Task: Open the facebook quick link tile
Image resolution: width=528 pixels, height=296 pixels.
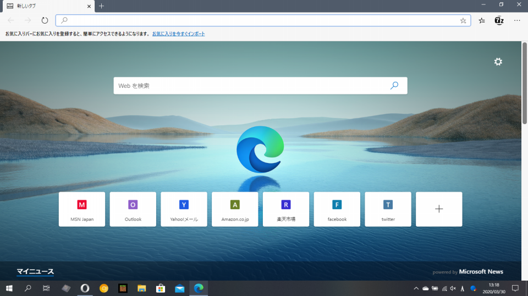Action: (337, 209)
